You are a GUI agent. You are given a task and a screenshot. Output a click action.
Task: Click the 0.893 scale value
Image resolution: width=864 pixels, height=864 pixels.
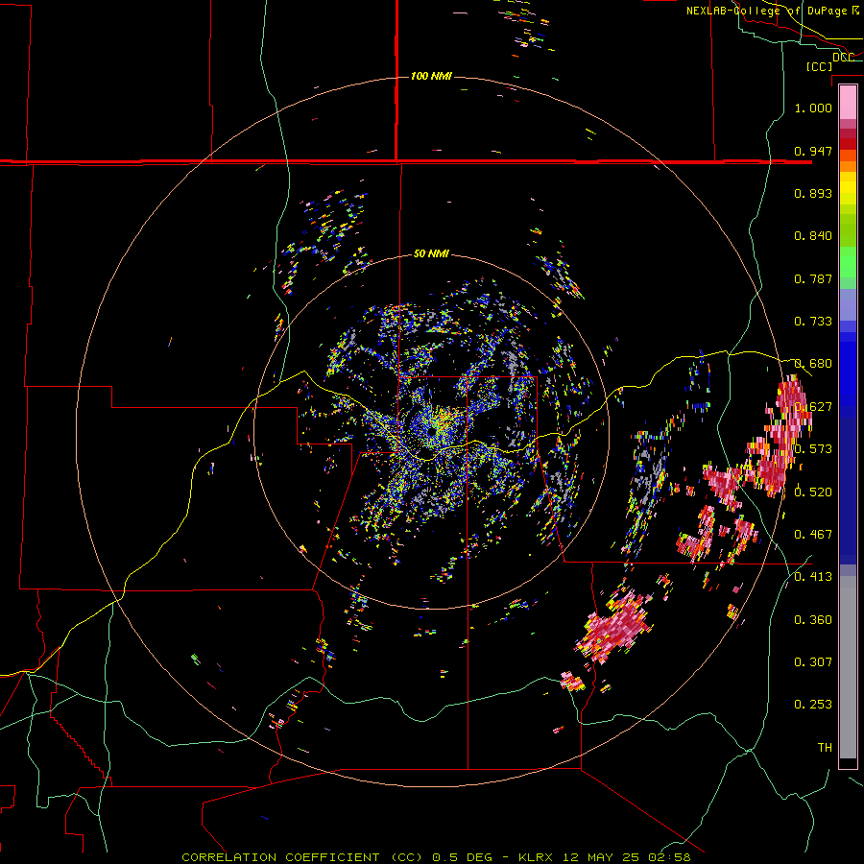pos(813,193)
